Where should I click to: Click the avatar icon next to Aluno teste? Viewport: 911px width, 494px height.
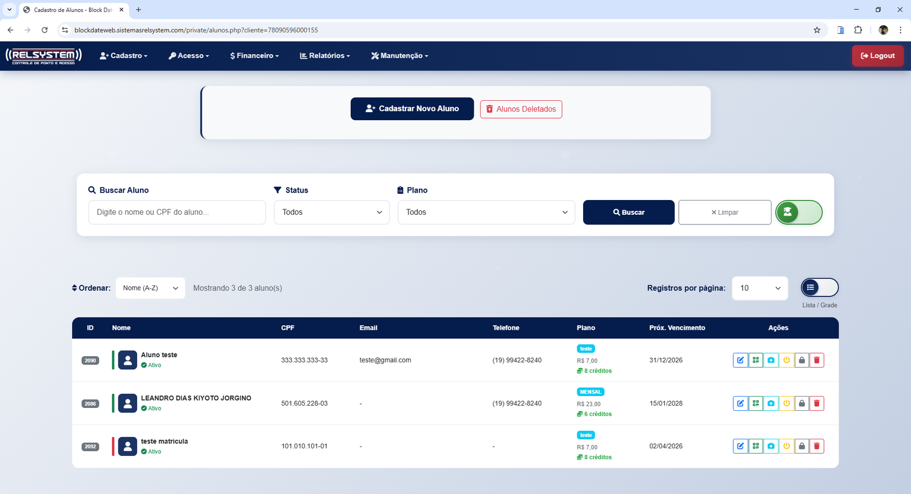coord(128,360)
